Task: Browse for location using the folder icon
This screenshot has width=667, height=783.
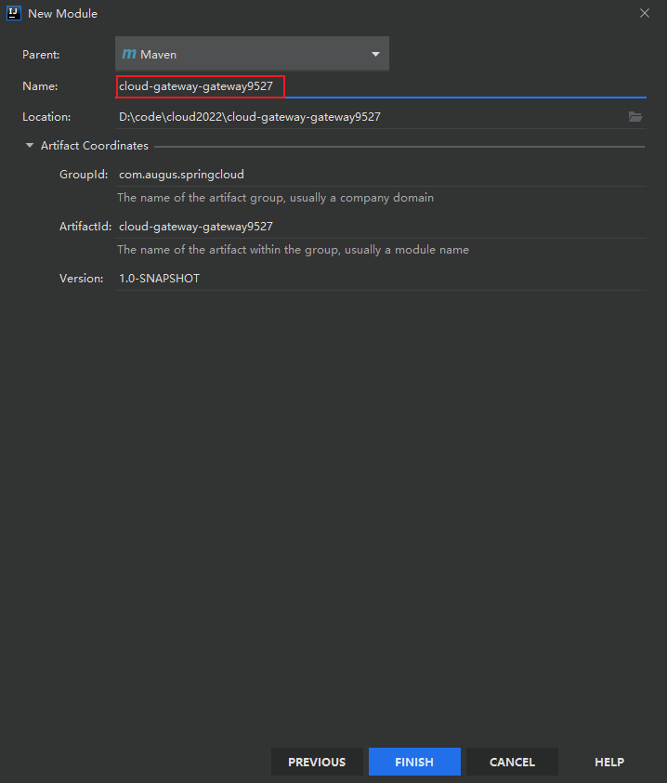Action: point(635,117)
